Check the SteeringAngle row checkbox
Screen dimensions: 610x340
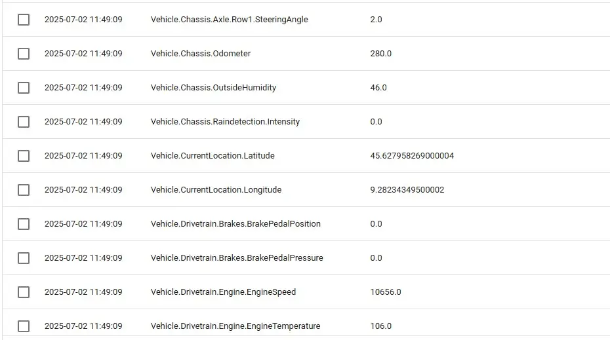(24, 20)
